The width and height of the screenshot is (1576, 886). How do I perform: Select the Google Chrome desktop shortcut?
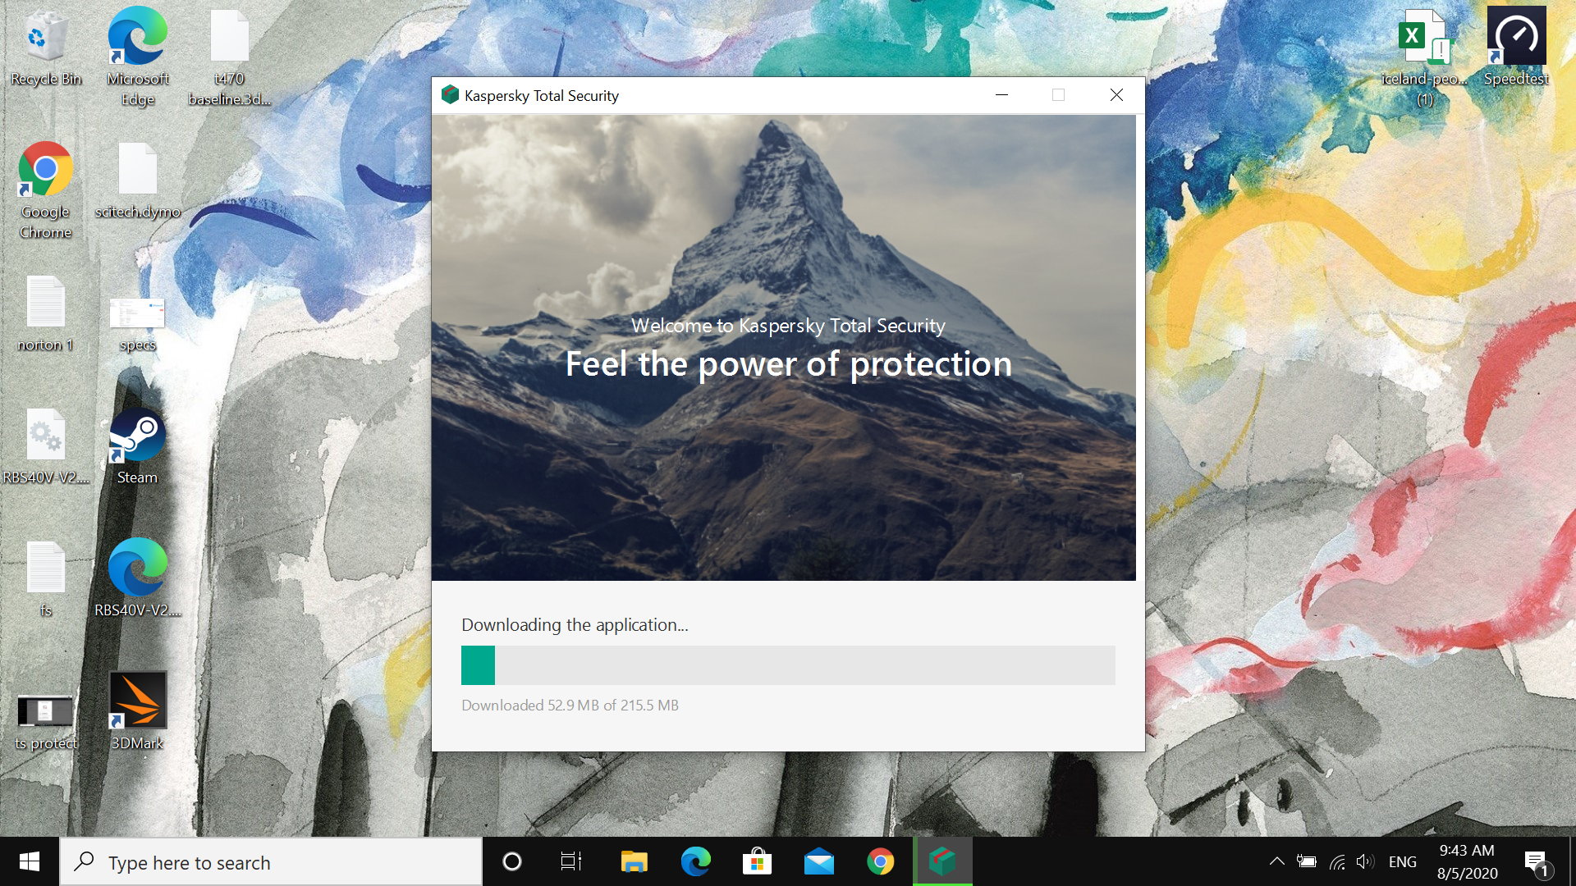46,190
